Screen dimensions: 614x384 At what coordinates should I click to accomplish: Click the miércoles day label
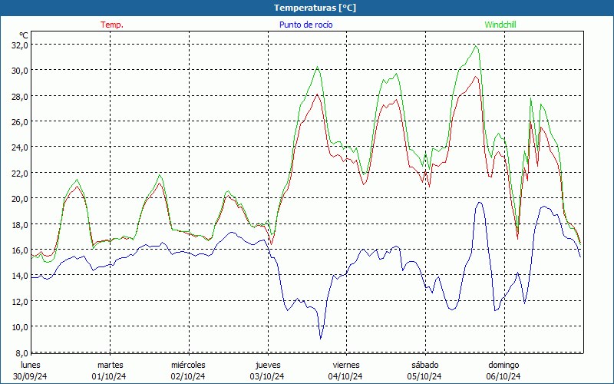pyautogui.click(x=188, y=365)
